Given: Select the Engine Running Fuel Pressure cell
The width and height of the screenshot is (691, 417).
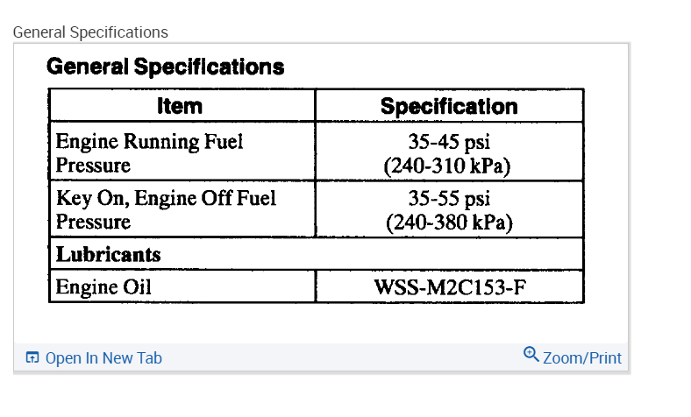Looking at the screenshot, I should coord(149,152).
